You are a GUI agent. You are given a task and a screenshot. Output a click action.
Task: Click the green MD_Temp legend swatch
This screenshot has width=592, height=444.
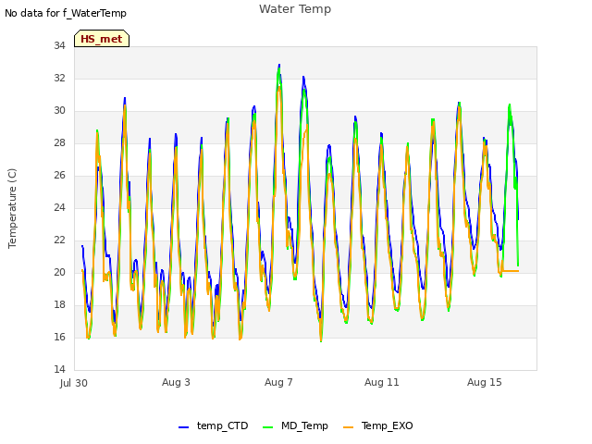(x=267, y=427)
